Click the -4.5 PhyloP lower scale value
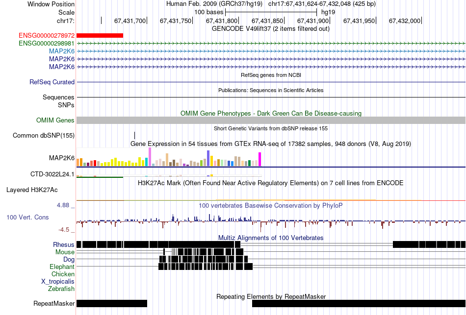 click(64, 230)
